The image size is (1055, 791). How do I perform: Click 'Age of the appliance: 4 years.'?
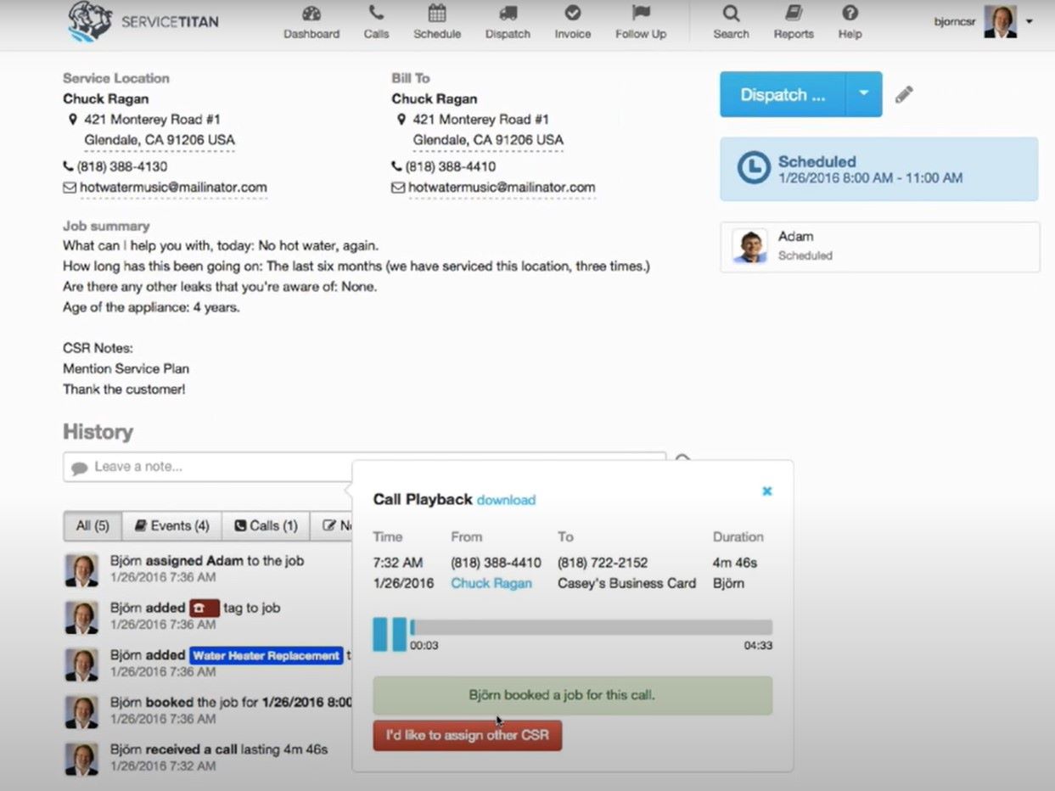[151, 307]
